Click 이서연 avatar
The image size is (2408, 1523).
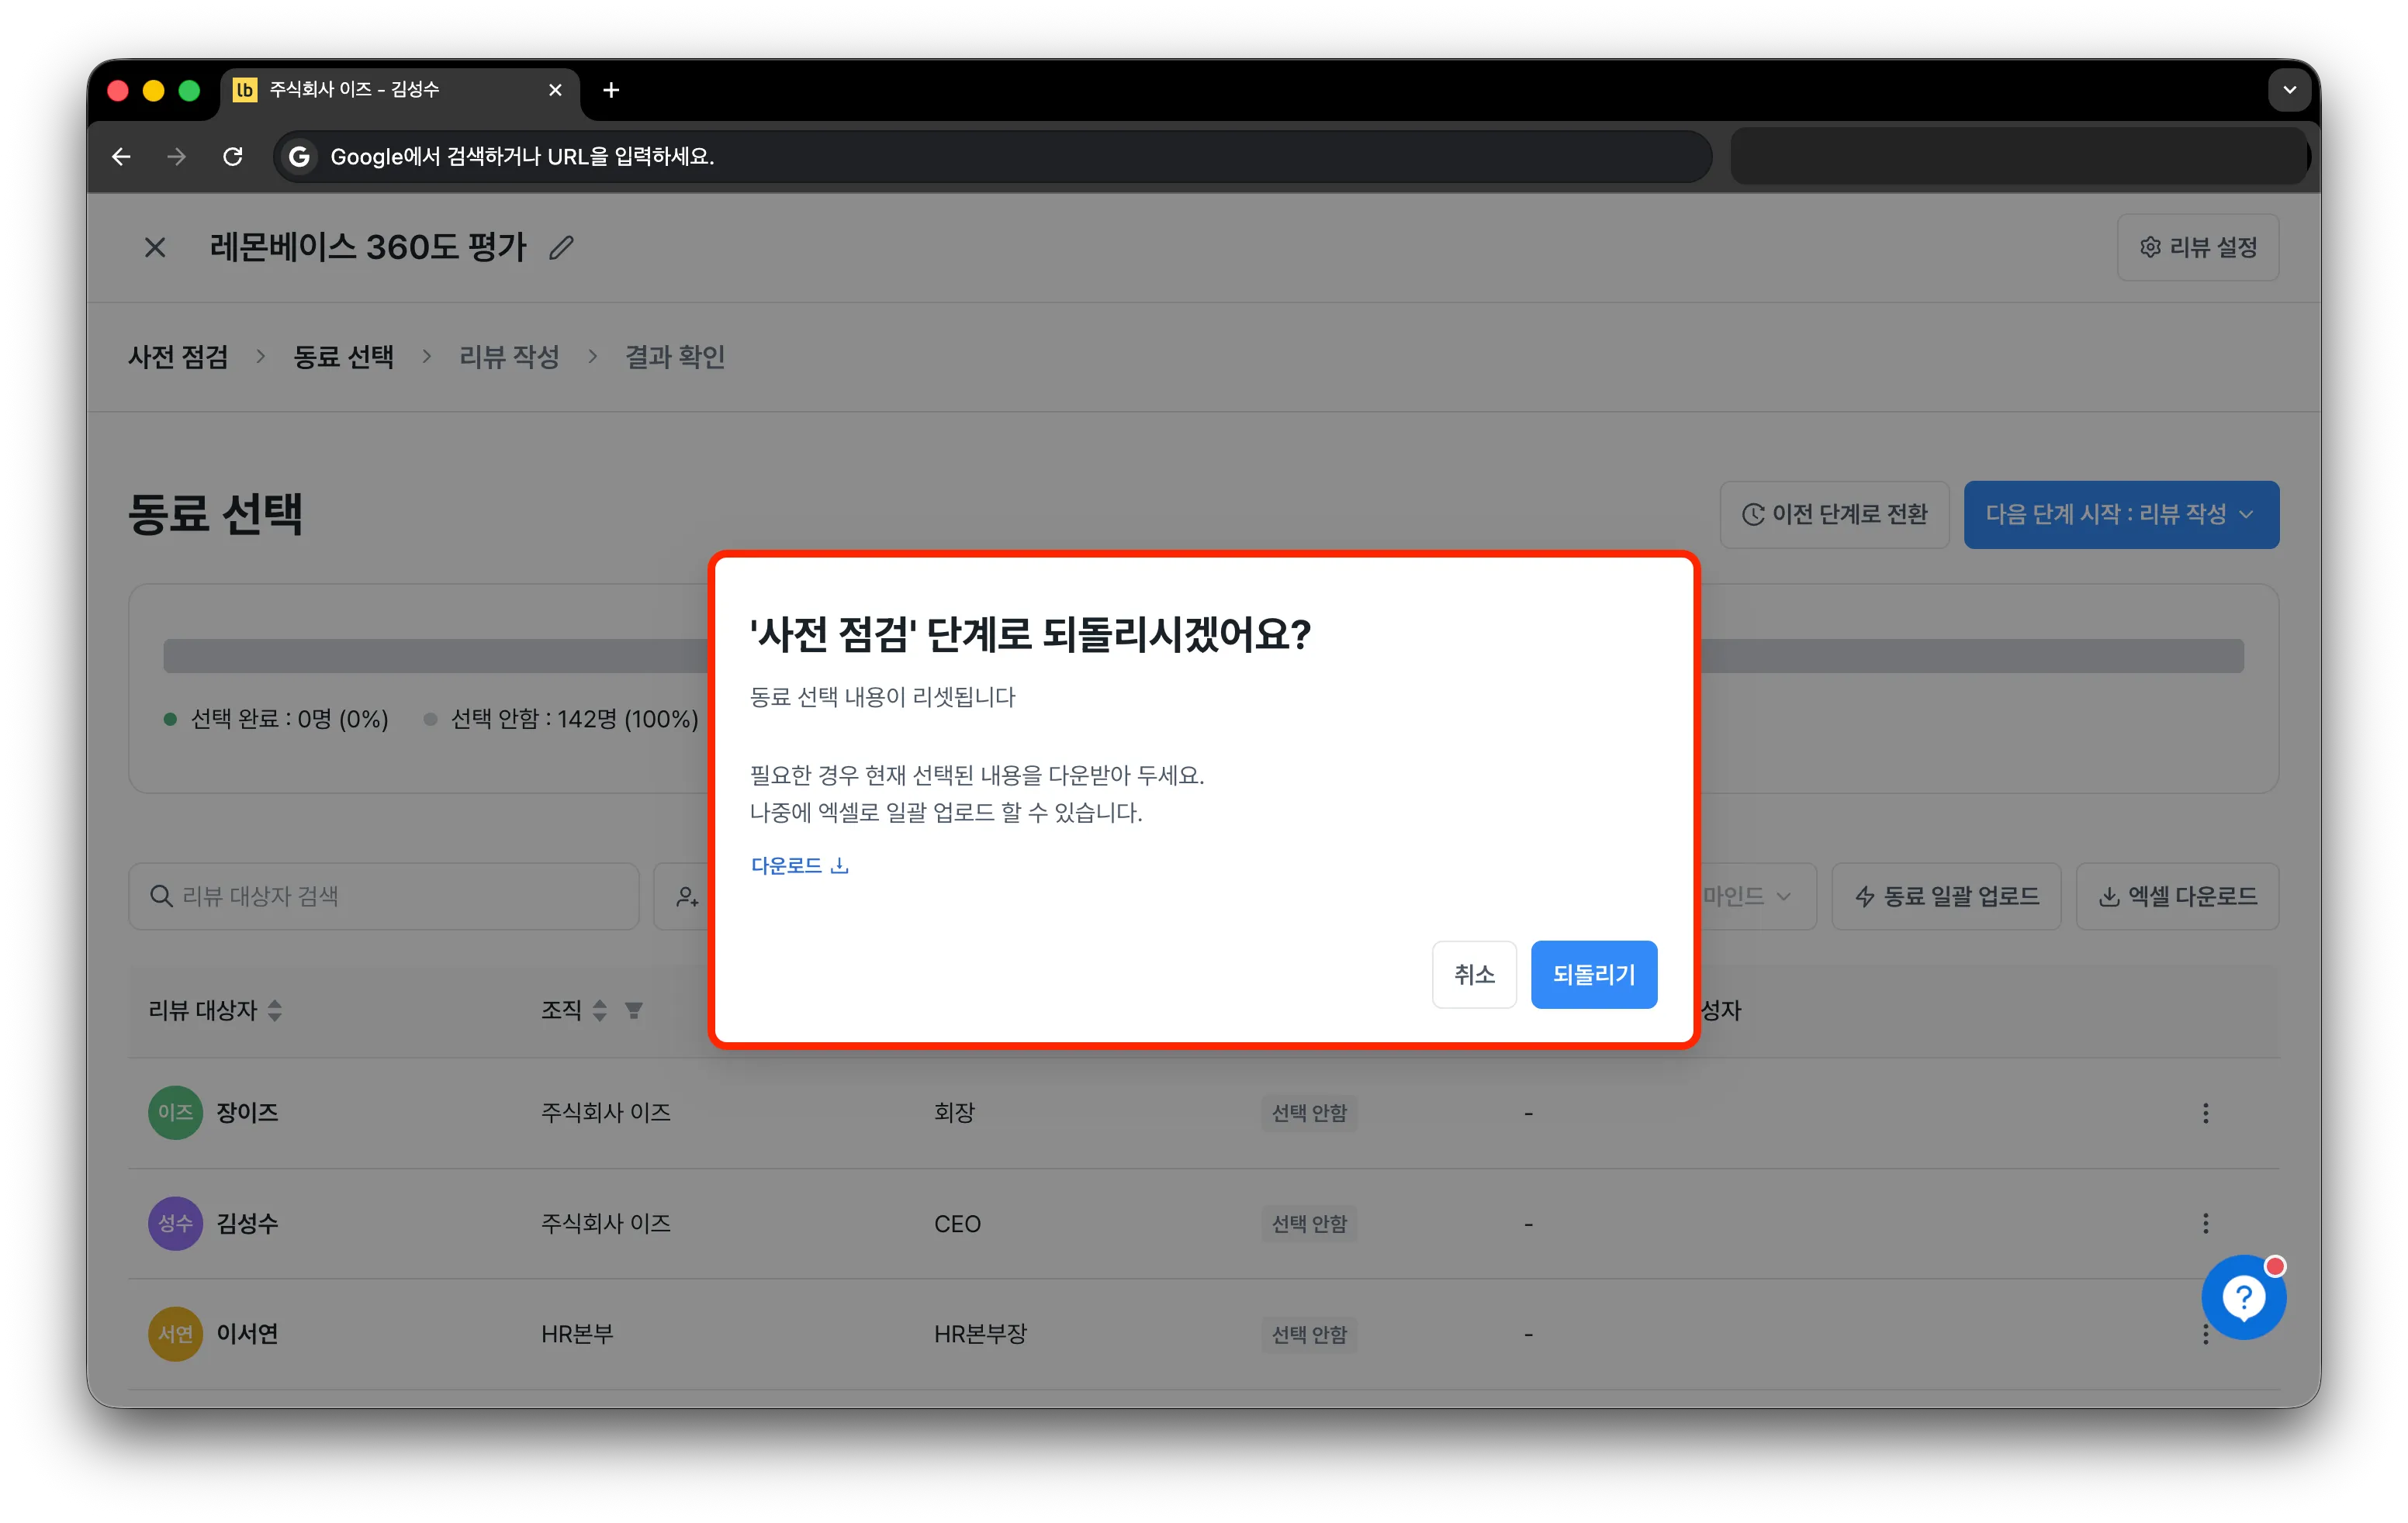175,1334
